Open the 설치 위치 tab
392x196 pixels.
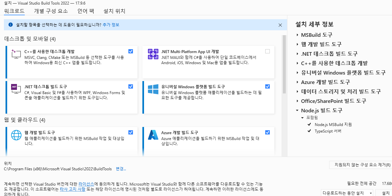pos(114,11)
